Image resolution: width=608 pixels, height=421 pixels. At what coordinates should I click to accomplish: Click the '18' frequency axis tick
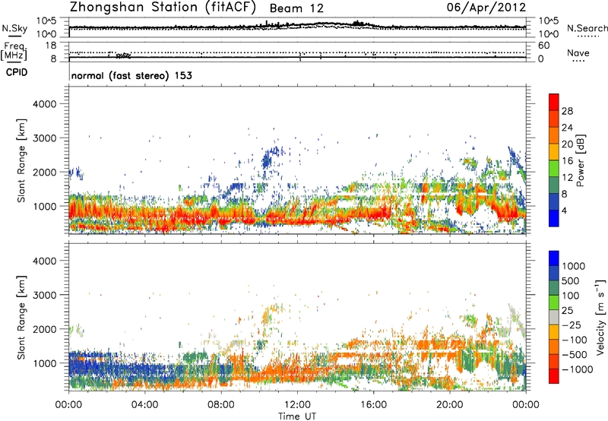[50, 46]
